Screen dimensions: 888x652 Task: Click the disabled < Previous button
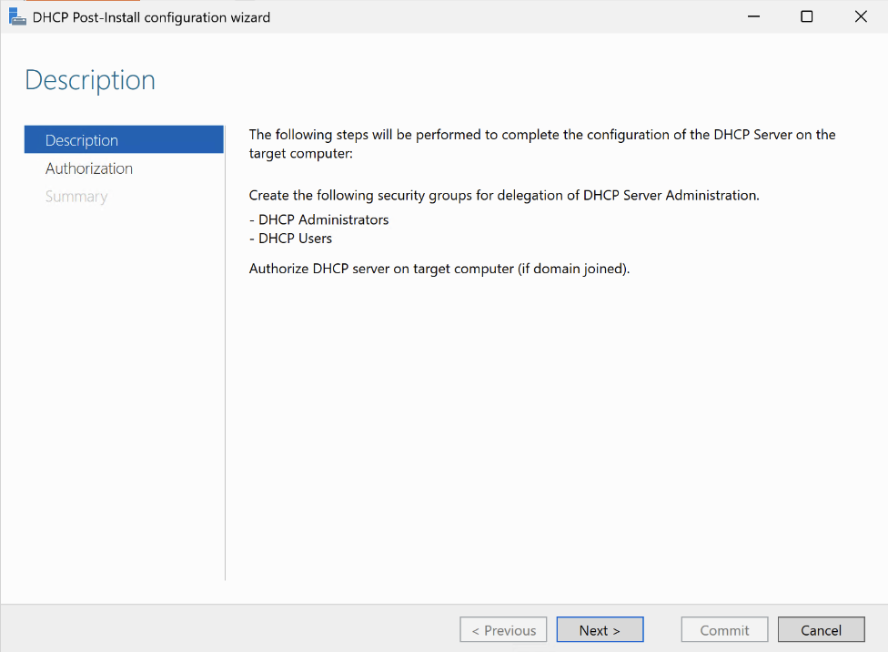pyautogui.click(x=503, y=630)
